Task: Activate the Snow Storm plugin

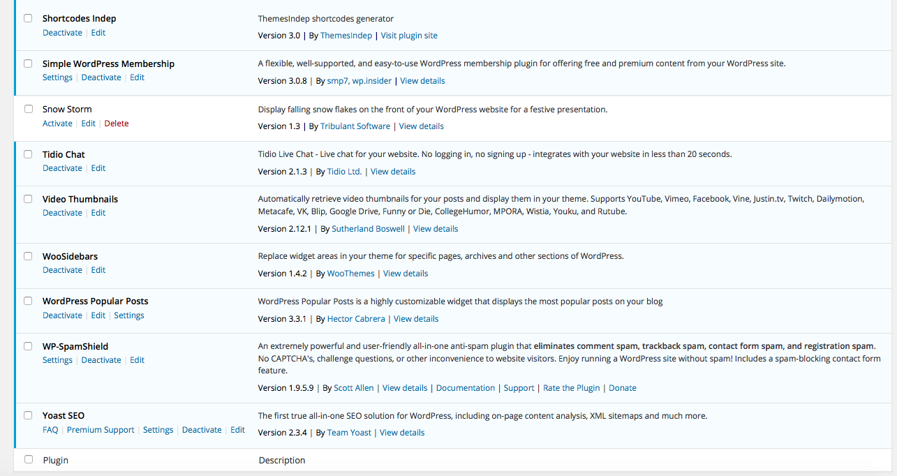Action: point(57,124)
